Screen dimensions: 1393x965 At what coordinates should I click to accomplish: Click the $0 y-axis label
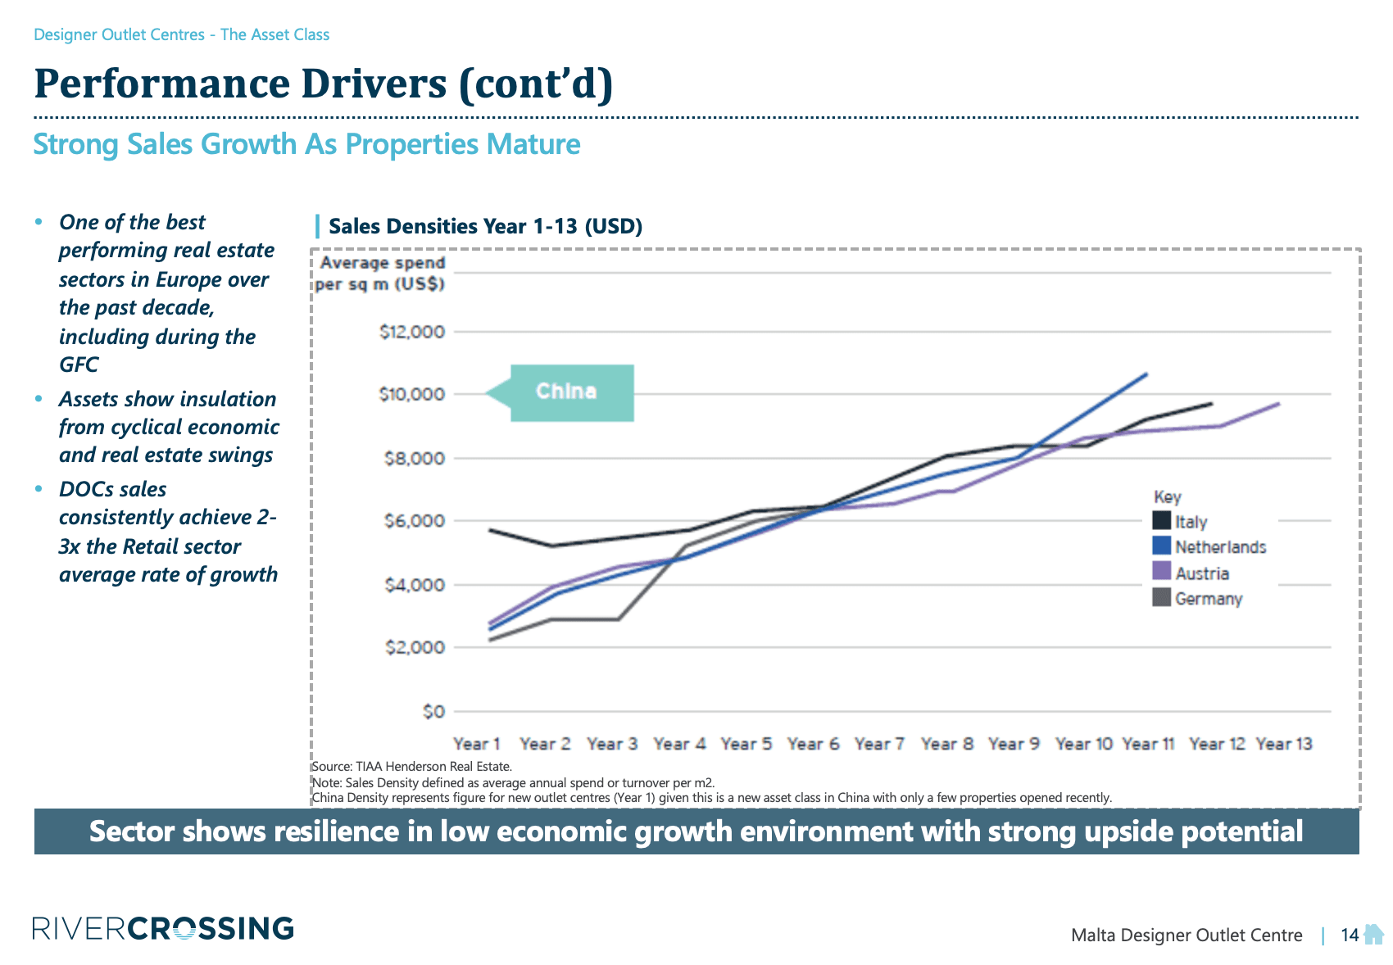[433, 711]
